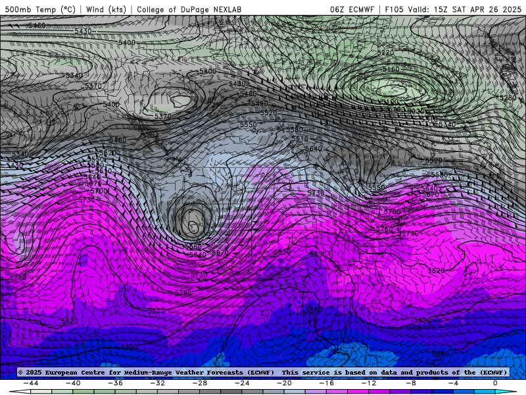
Task: Click the 5160 height contour label
Action: point(391,69)
